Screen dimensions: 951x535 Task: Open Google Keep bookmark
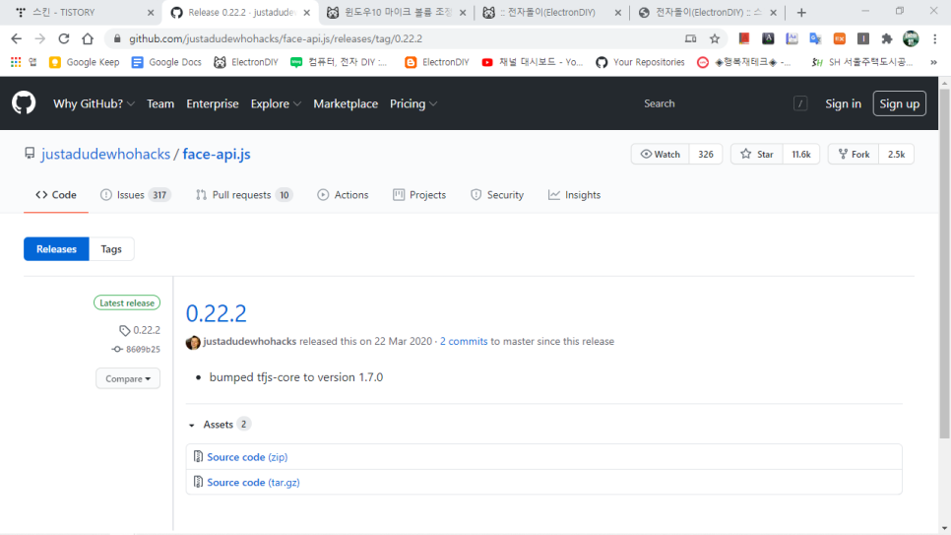tap(85, 62)
